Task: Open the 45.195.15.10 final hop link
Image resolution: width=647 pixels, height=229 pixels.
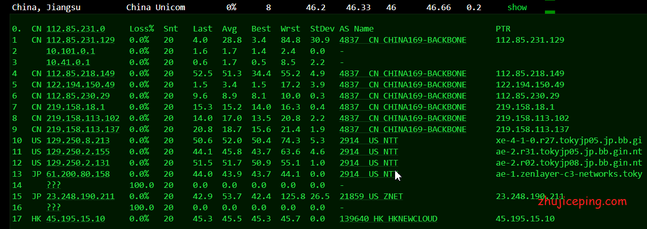Action: click(x=76, y=219)
